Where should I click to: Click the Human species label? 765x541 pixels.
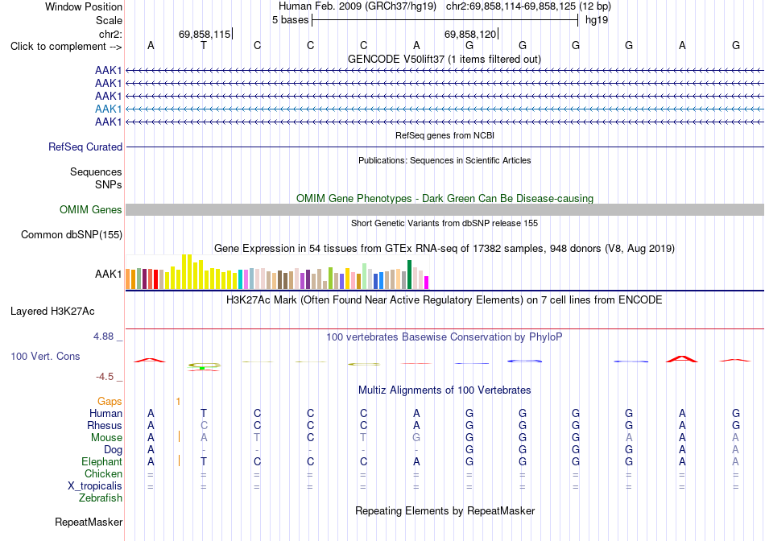point(105,413)
